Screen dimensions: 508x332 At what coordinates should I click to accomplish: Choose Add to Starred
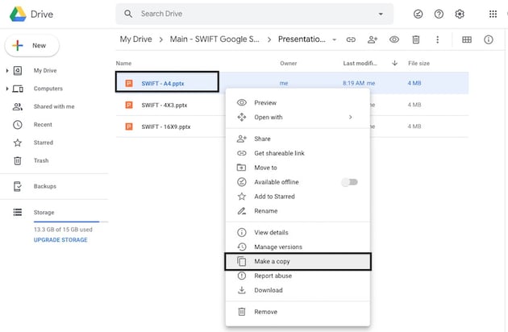(x=298, y=197)
